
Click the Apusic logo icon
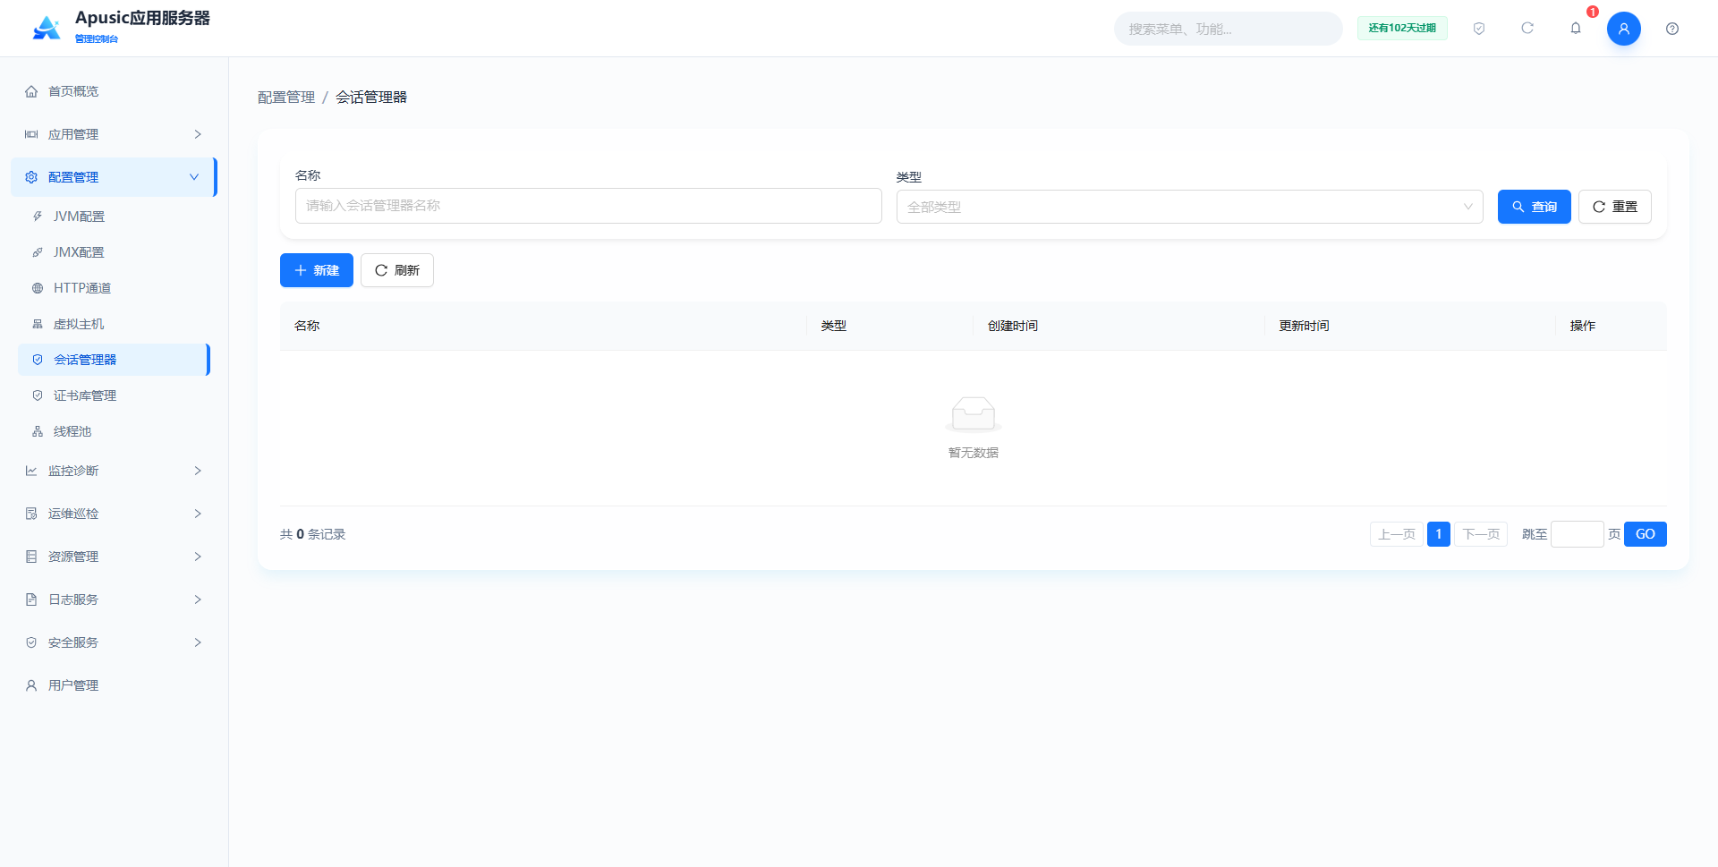tap(47, 29)
